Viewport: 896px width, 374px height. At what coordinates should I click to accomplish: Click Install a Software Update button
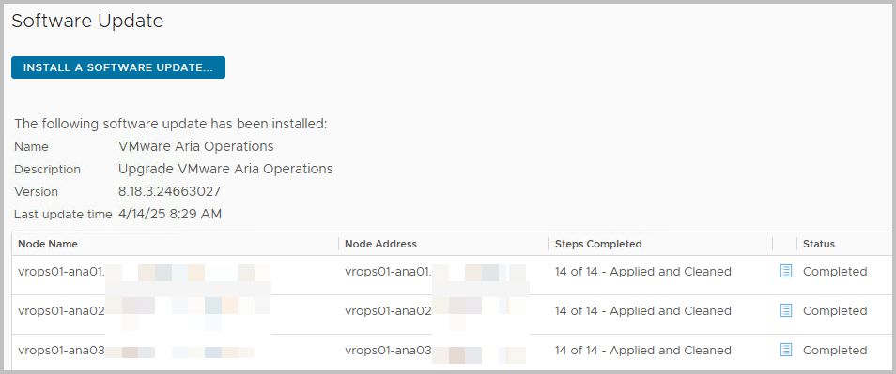118,67
